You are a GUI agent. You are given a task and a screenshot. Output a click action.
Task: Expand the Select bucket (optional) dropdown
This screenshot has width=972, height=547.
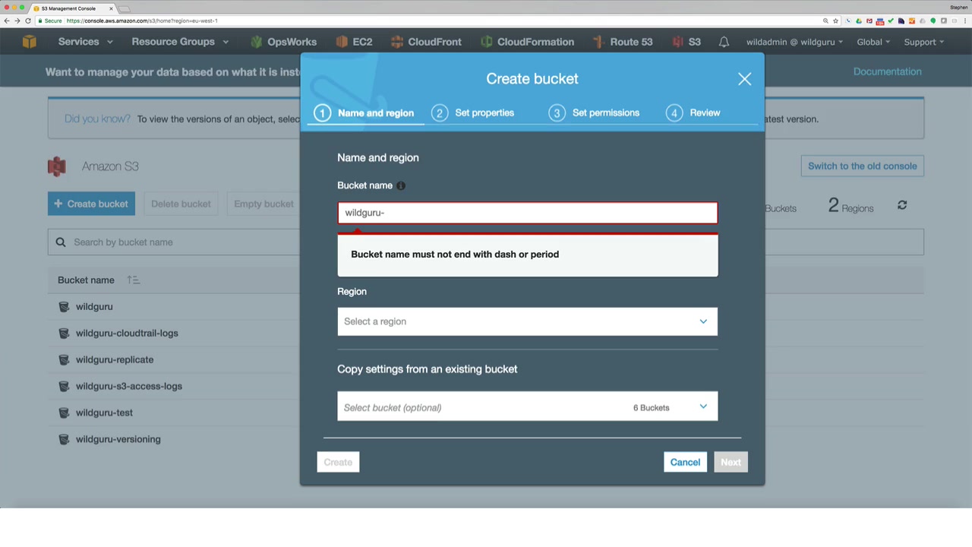click(528, 407)
